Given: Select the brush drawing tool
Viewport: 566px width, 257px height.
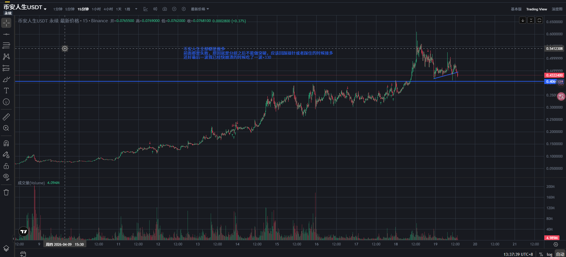Looking at the screenshot, I should pyautogui.click(x=6, y=79).
